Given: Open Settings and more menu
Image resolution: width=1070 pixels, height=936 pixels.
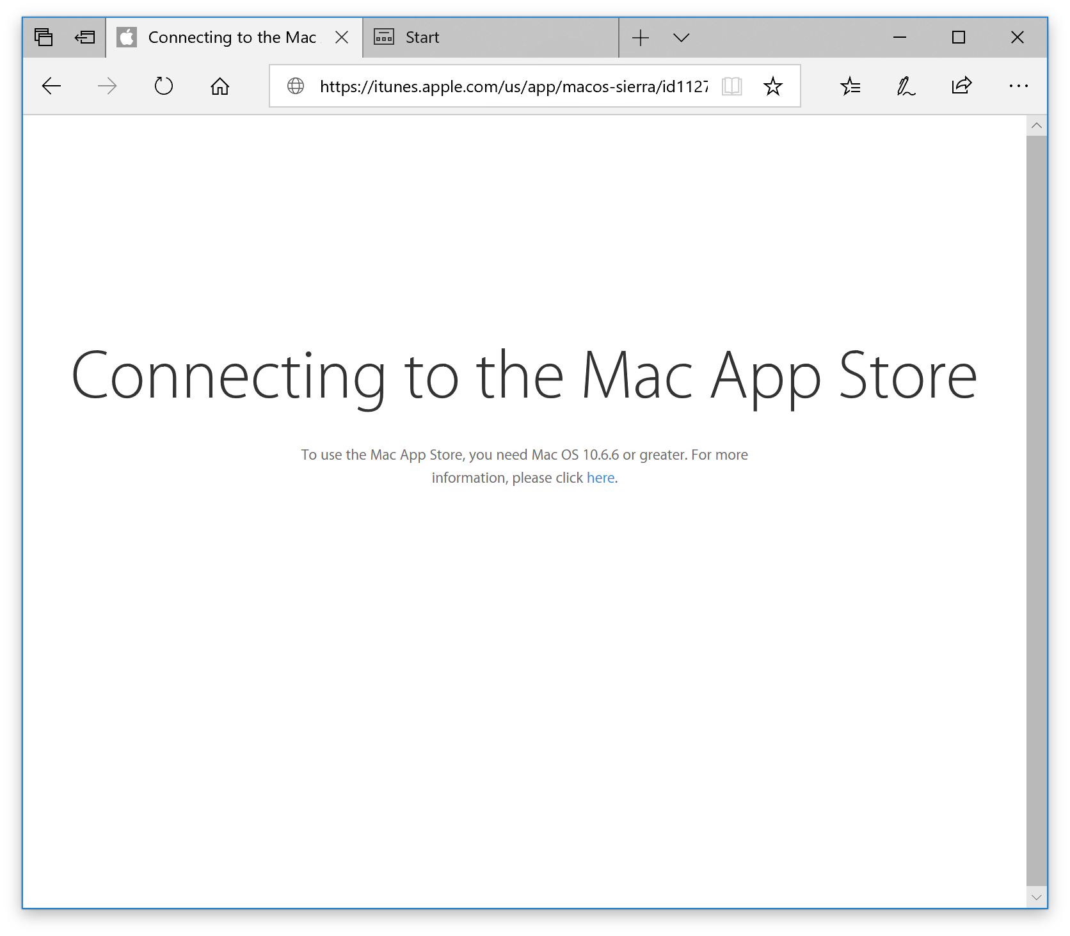Looking at the screenshot, I should [x=1018, y=86].
